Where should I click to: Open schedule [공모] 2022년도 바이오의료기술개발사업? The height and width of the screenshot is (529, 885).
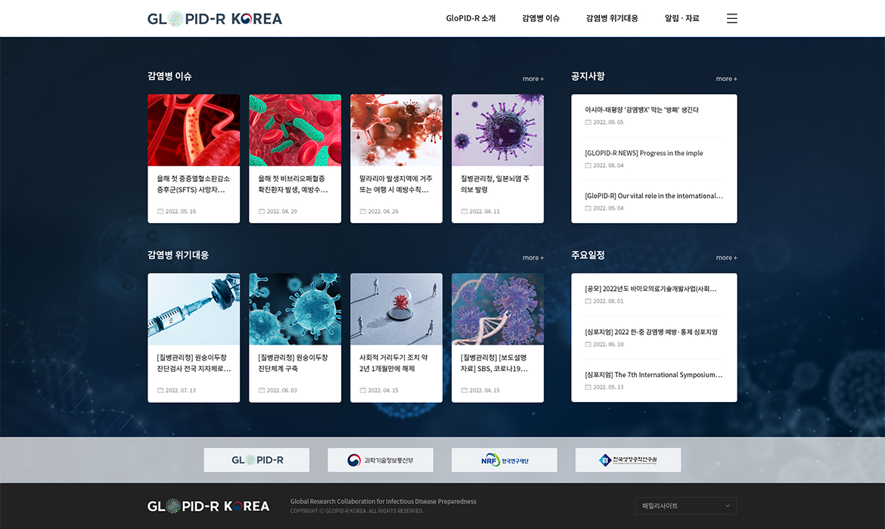point(651,289)
